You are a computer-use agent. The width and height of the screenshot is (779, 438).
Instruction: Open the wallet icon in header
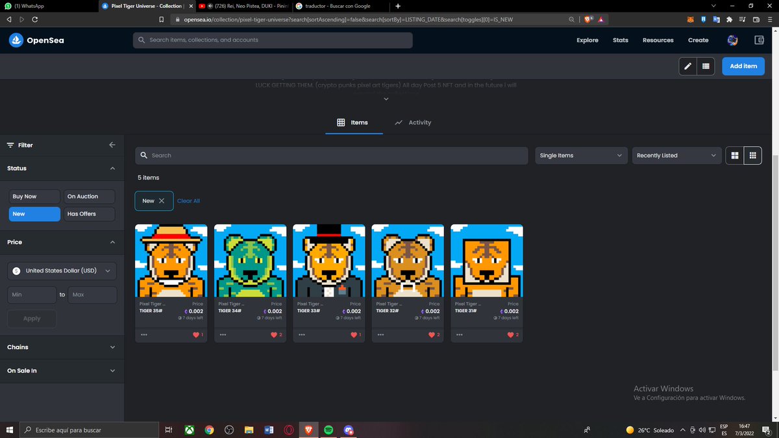[759, 40]
